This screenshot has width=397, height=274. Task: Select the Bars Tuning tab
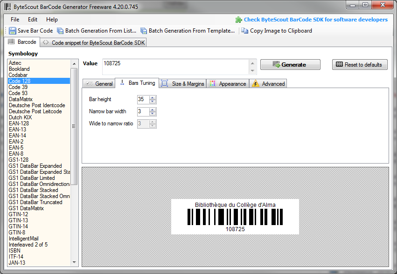point(137,83)
